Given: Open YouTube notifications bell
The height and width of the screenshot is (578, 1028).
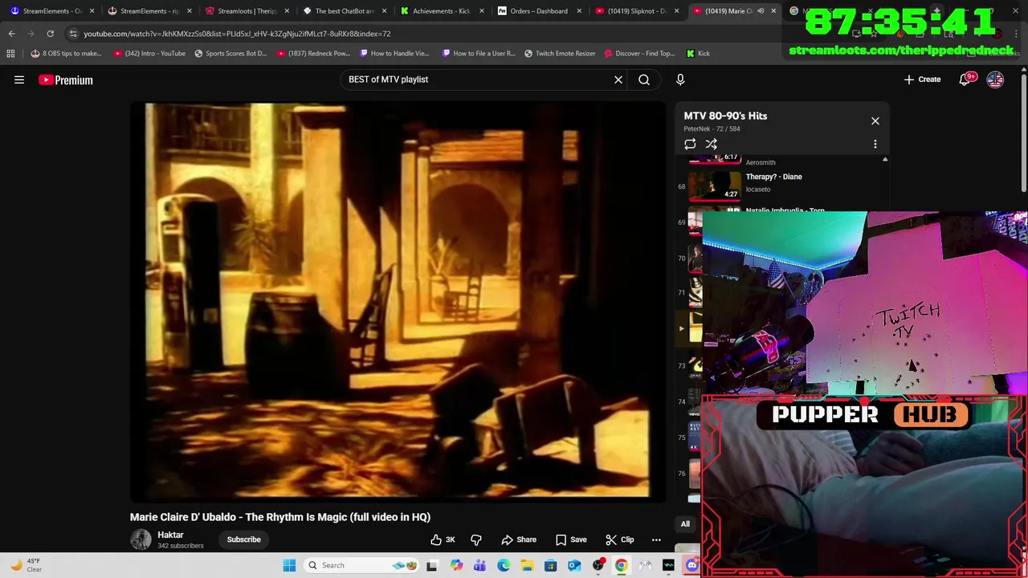Looking at the screenshot, I should pyautogui.click(x=965, y=79).
